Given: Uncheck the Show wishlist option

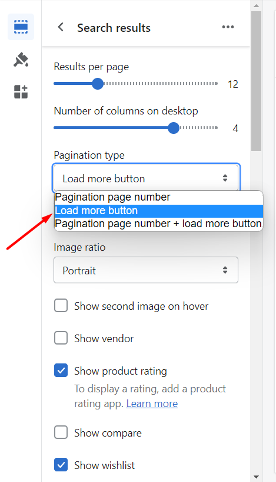Looking at the screenshot, I should [x=61, y=465].
